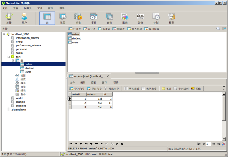Open the 用户 (User) manager icon

click(24, 18)
